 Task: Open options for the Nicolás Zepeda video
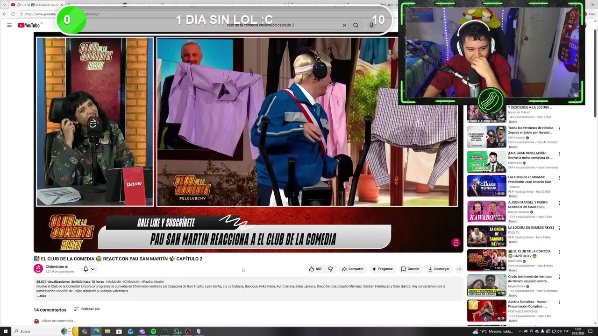coord(559,129)
